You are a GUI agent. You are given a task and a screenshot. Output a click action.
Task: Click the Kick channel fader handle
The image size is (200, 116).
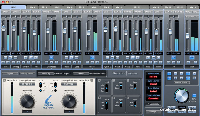(4, 28)
